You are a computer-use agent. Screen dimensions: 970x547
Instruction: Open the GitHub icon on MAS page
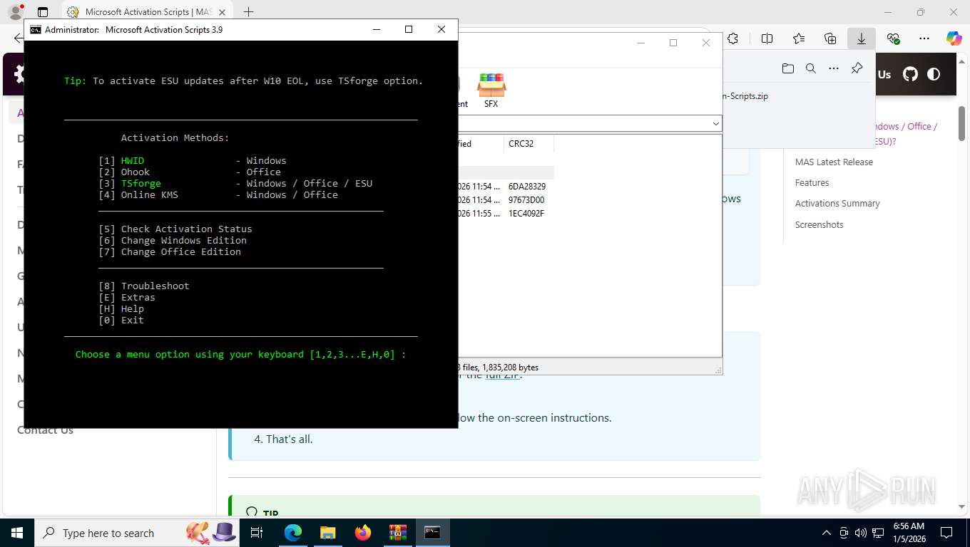[910, 74]
